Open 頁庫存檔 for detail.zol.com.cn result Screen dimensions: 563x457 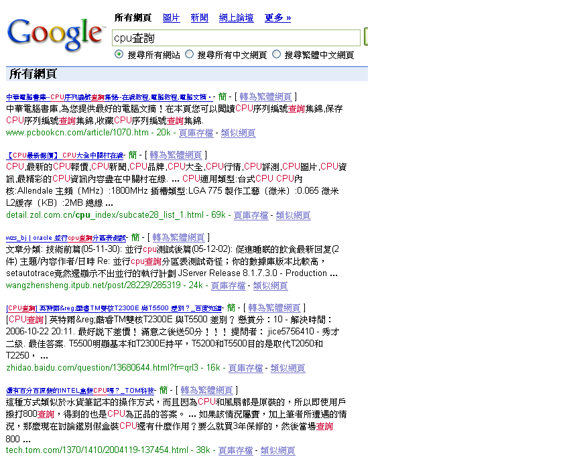coord(251,215)
